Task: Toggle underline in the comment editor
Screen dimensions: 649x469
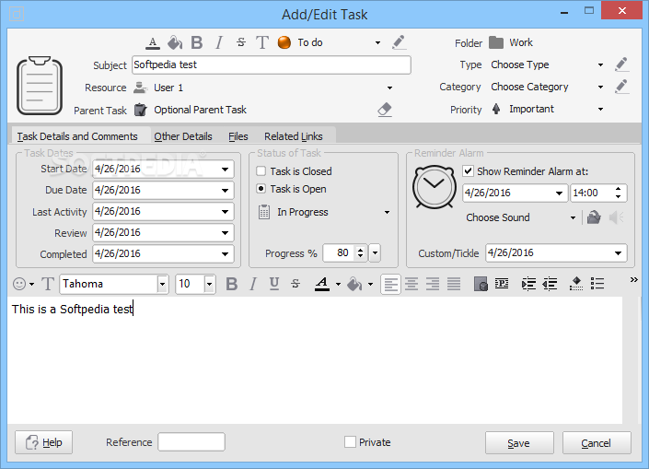Action: (x=274, y=284)
